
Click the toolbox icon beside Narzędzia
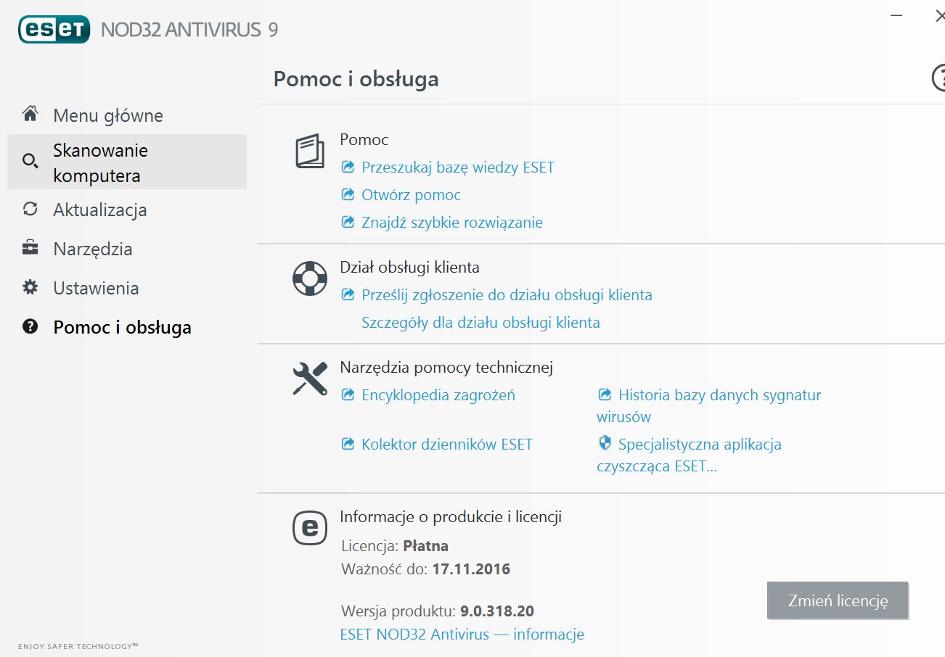coord(30,248)
